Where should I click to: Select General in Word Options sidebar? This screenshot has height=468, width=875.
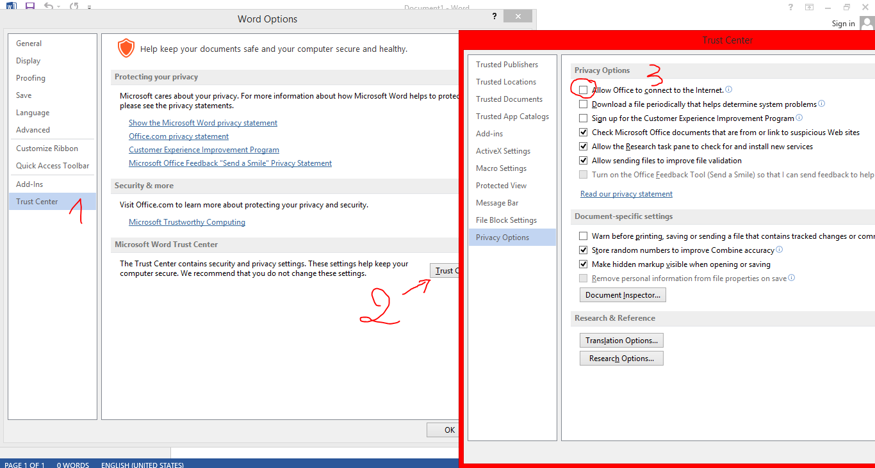53,44
